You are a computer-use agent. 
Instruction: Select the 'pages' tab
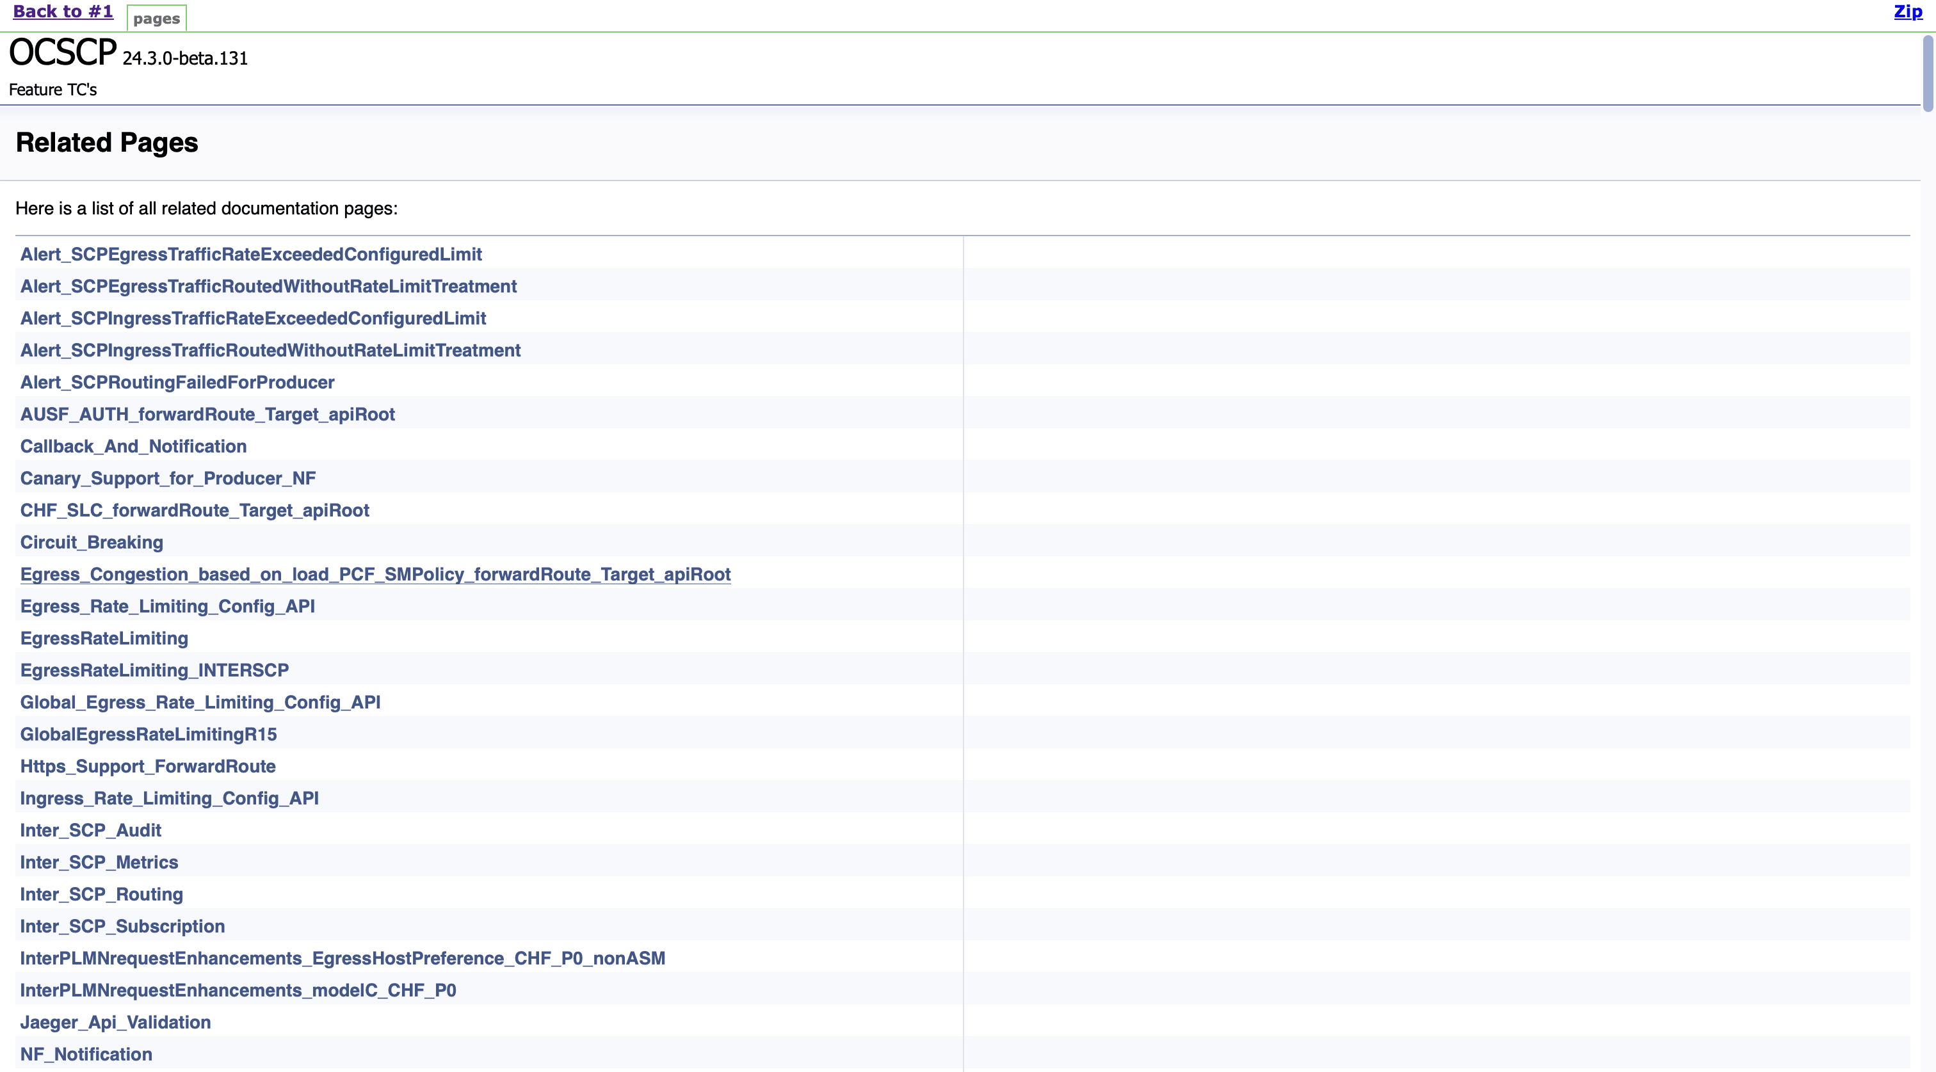click(156, 19)
